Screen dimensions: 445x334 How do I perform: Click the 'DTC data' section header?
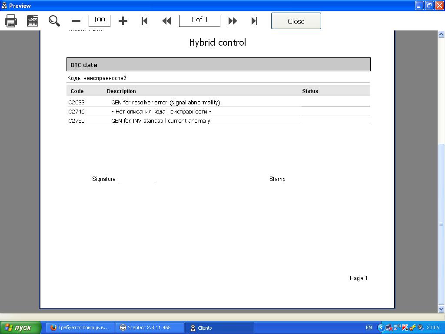(218, 64)
